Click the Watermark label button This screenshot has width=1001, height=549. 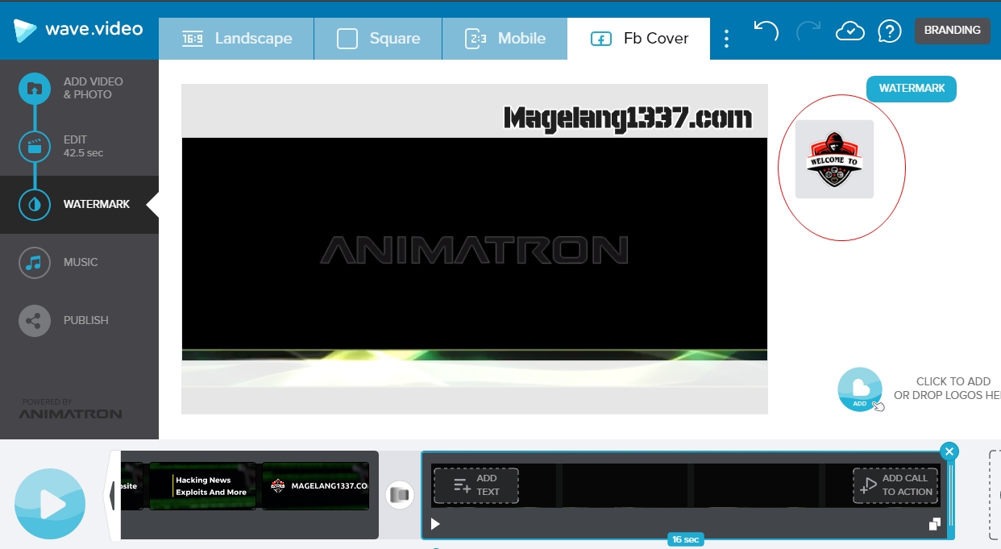[912, 89]
